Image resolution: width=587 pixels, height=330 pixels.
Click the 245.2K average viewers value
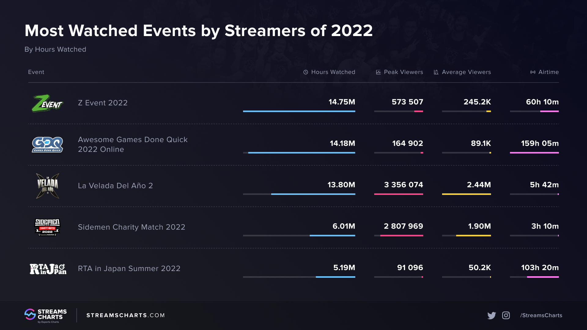[x=477, y=102]
